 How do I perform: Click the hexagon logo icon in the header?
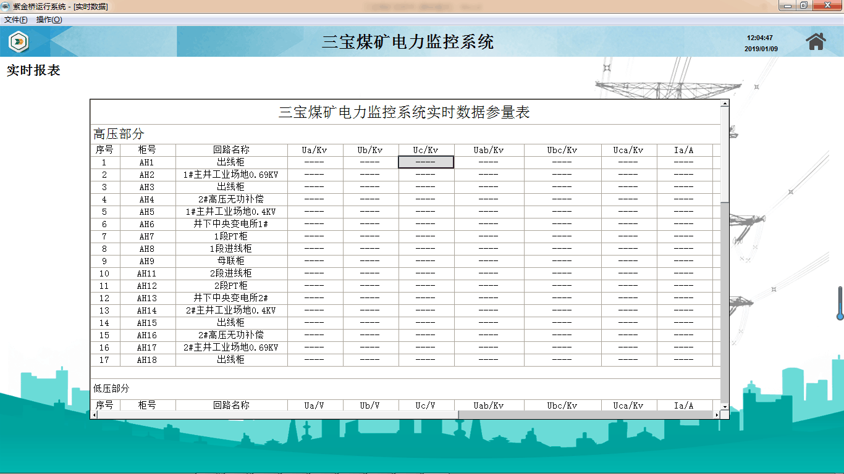tap(19, 41)
